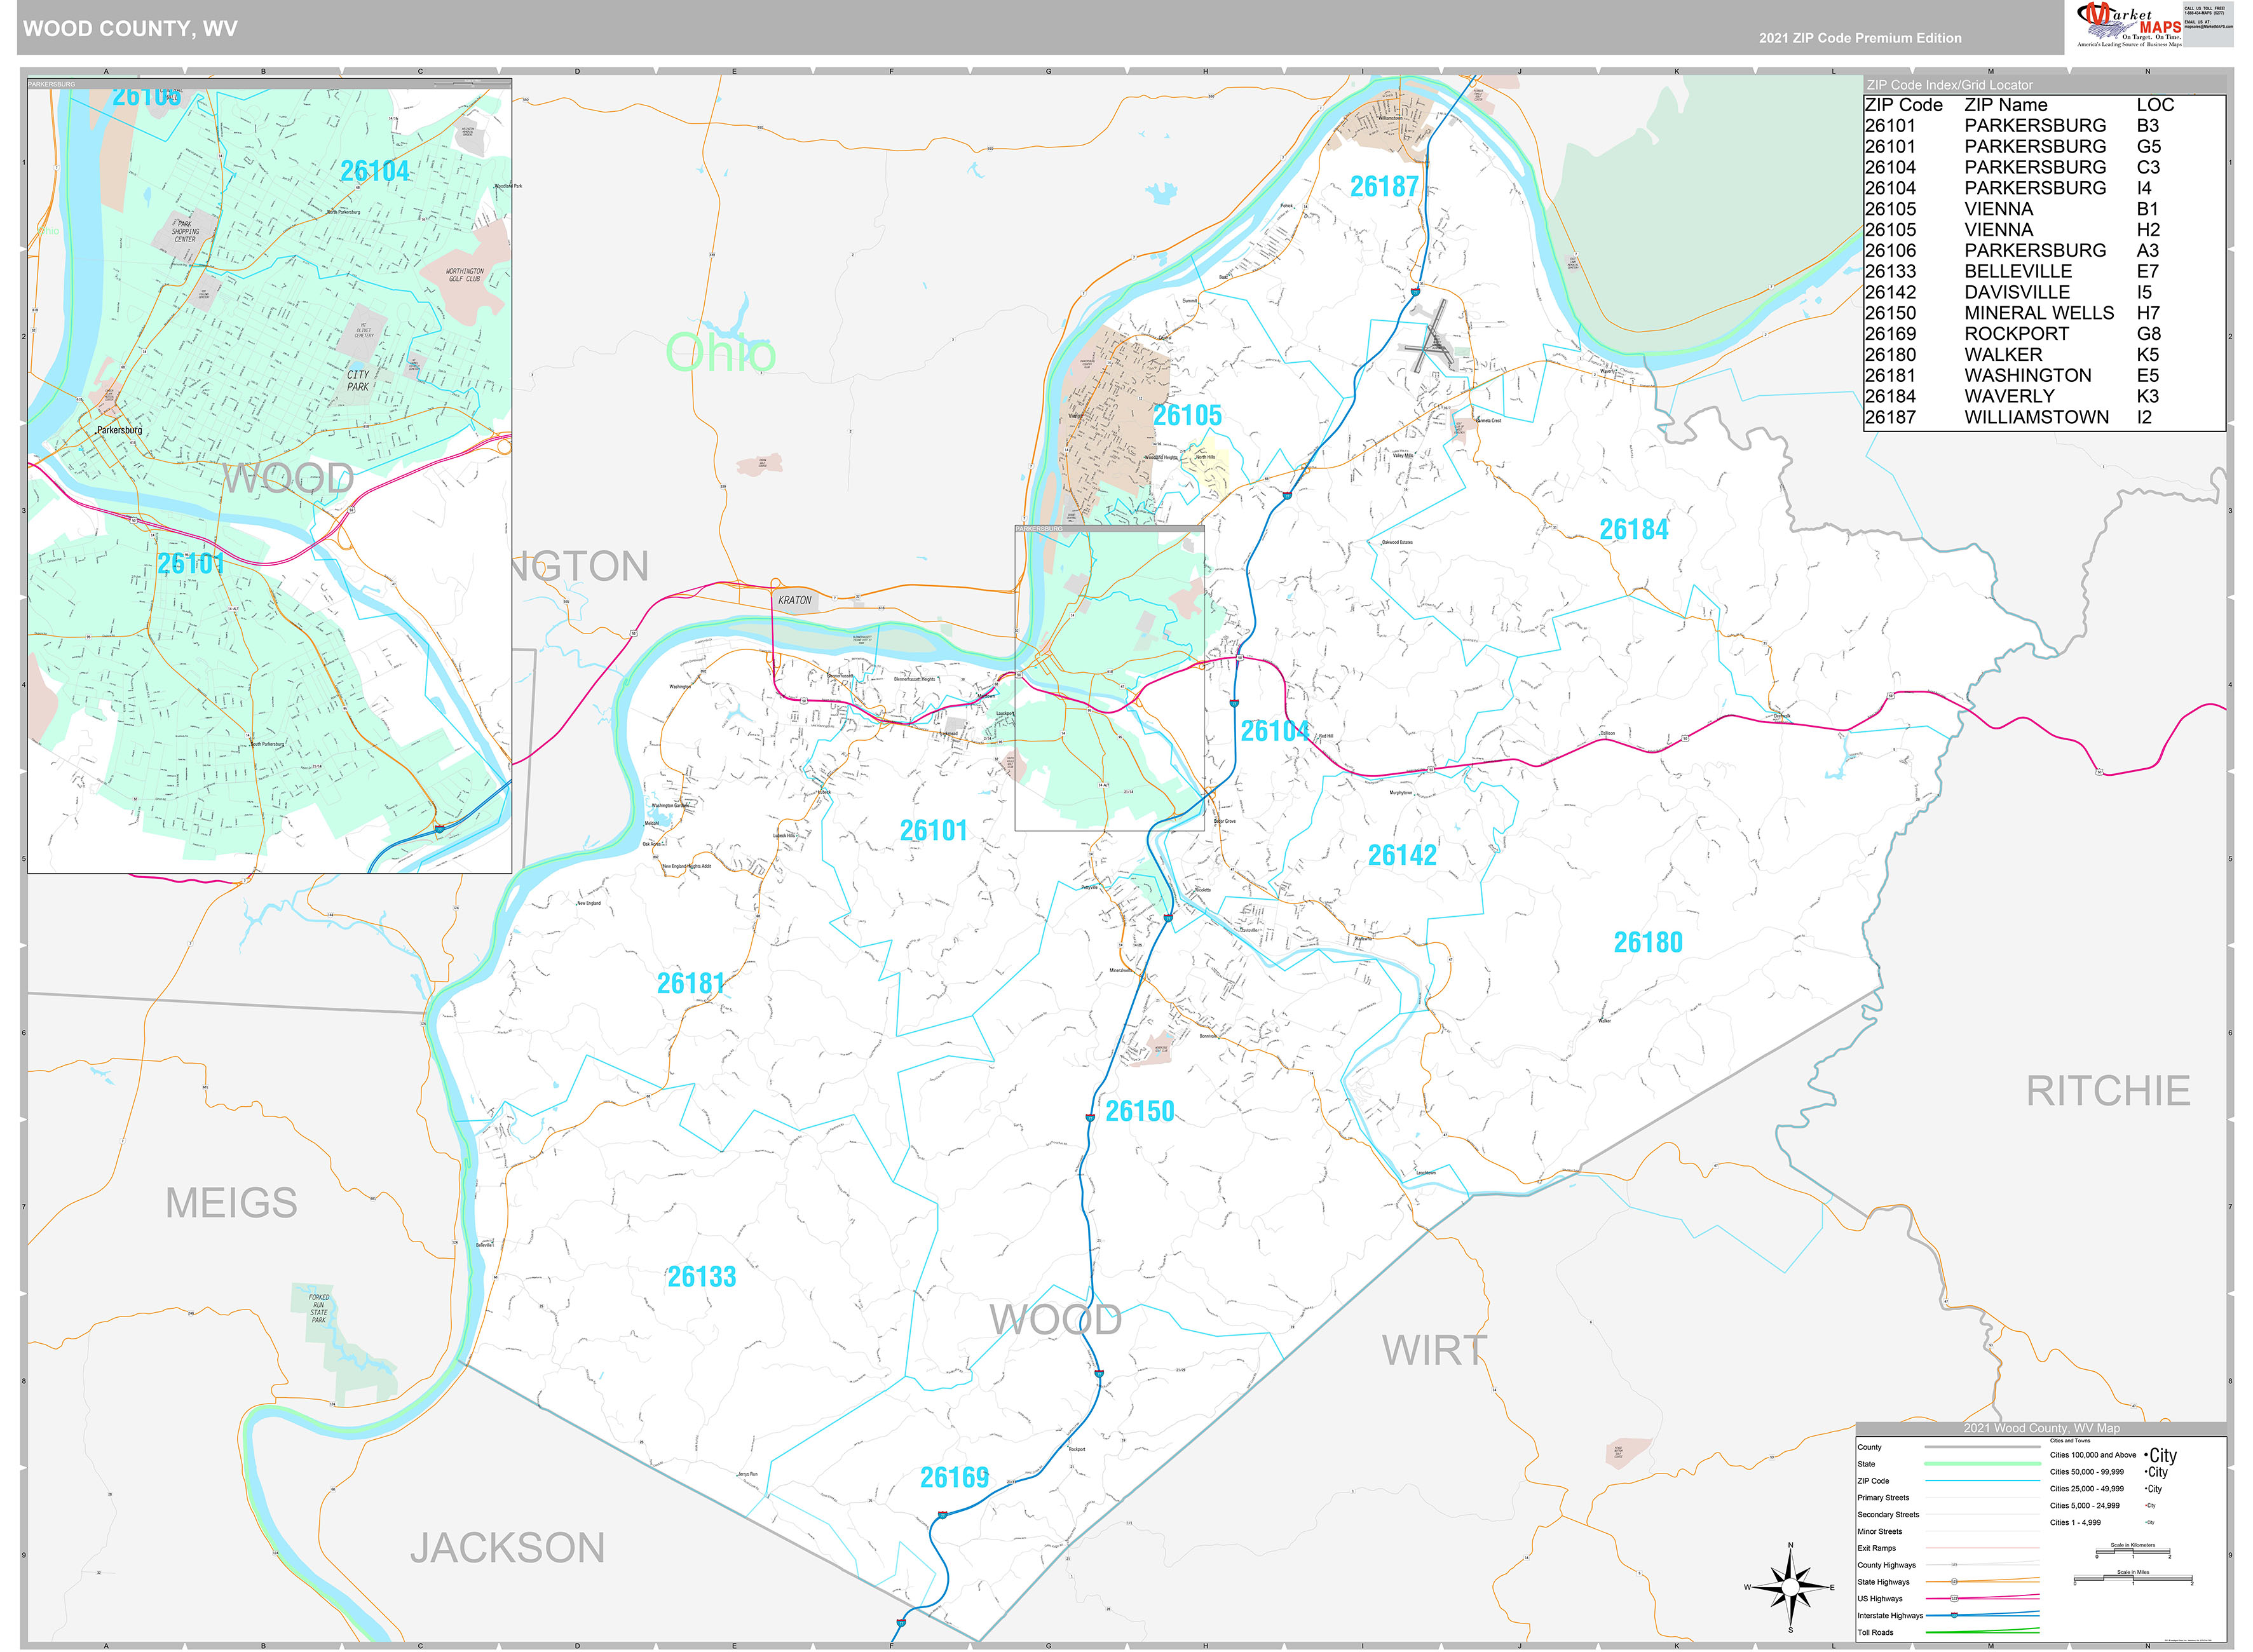Screen dimensions: 2253x1652
Task: Click the compass rose icon
Action: point(1790,1587)
